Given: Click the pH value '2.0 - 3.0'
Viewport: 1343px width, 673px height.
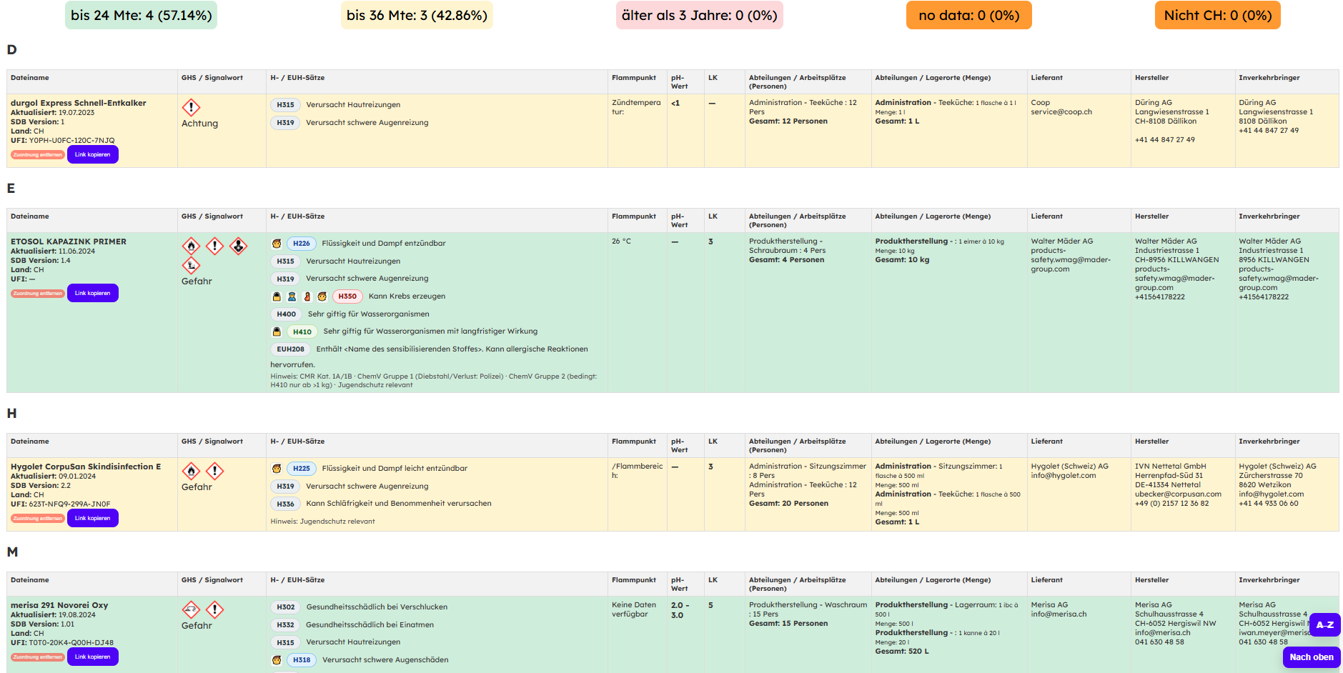Looking at the screenshot, I should coord(680,610).
